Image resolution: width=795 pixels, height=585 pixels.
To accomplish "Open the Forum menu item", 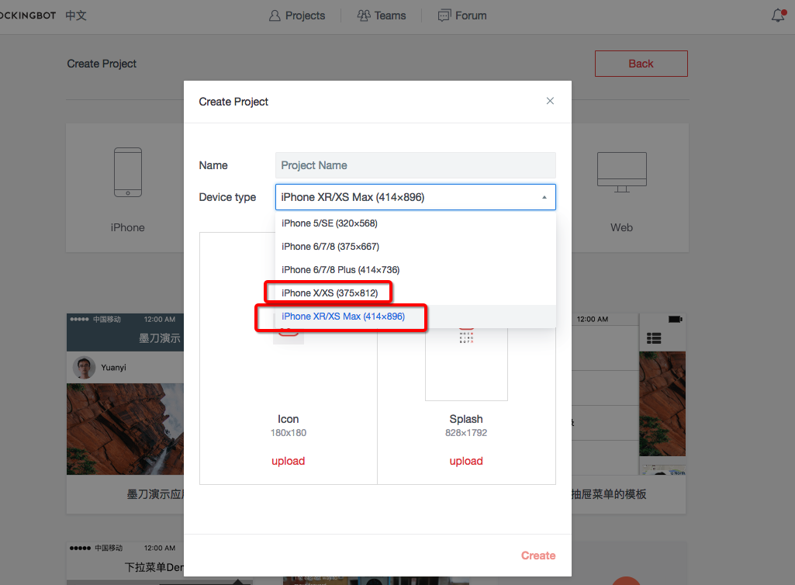I will 471,16.
